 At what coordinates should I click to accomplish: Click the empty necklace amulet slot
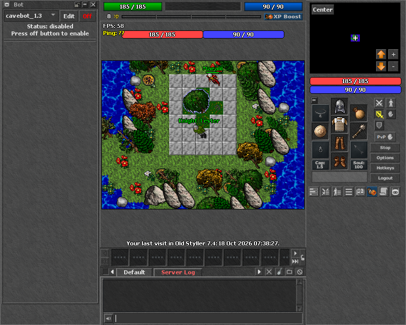(x=320, y=113)
